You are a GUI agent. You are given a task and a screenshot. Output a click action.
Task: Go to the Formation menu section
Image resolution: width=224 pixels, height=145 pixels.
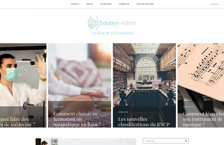click(x=124, y=4)
